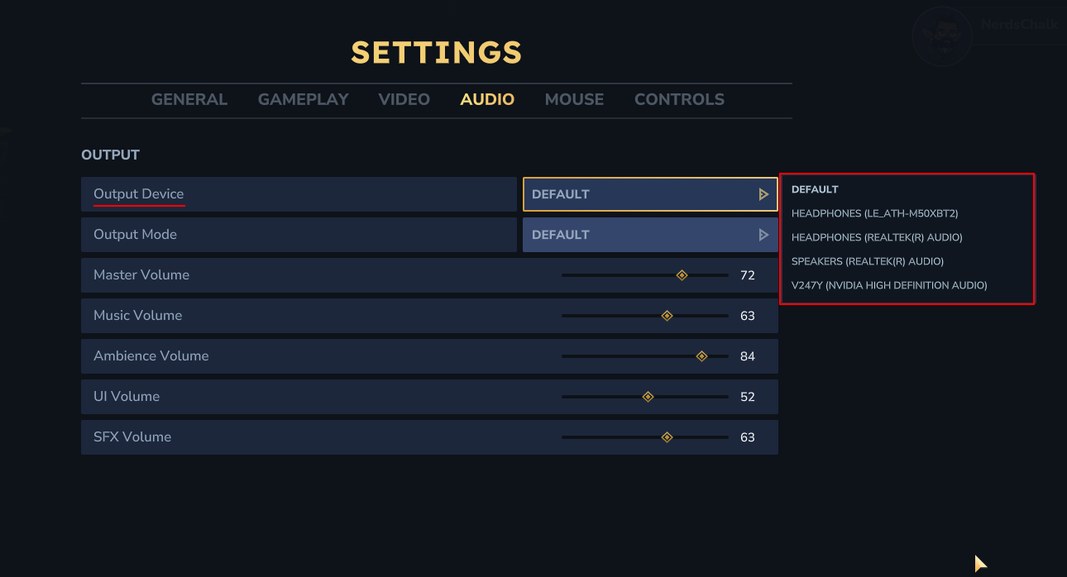Click the Output Device label
Image resolution: width=1067 pixels, height=577 pixels.
click(138, 194)
